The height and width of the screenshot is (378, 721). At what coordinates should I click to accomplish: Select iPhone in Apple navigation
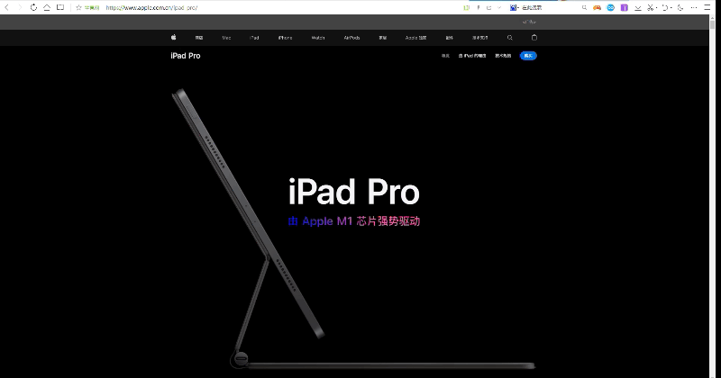coord(285,38)
